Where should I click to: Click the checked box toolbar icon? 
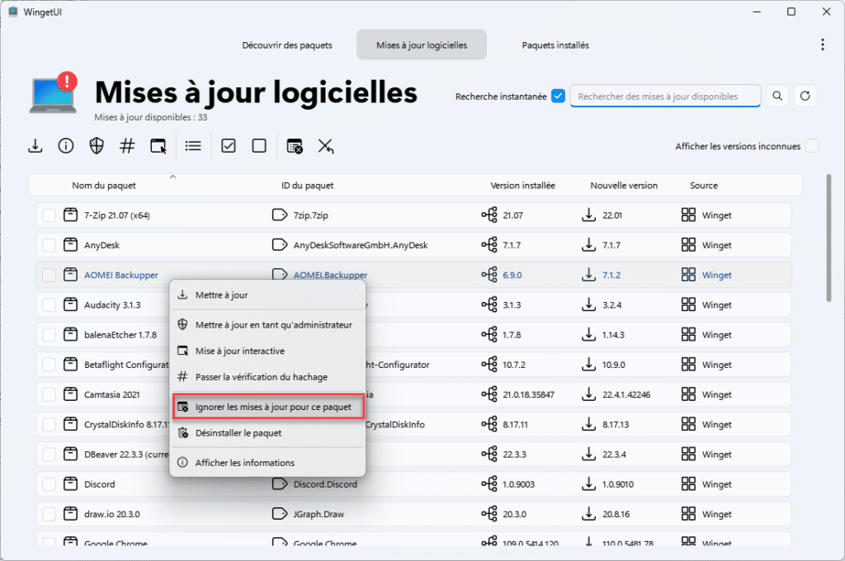(229, 146)
